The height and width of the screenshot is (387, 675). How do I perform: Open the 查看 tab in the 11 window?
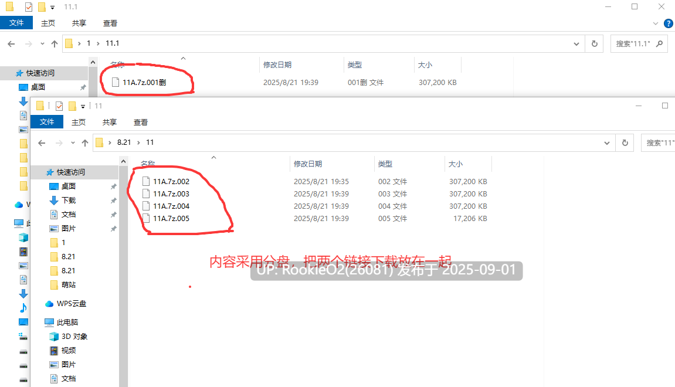(x=140, y=122)
